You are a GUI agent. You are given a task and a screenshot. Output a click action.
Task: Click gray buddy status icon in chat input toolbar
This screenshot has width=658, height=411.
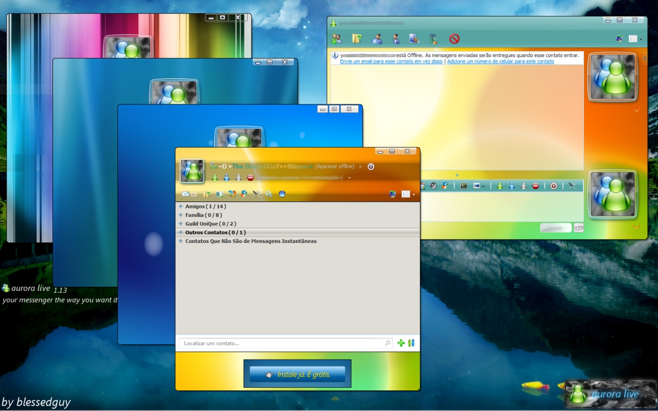coord(523,185)
